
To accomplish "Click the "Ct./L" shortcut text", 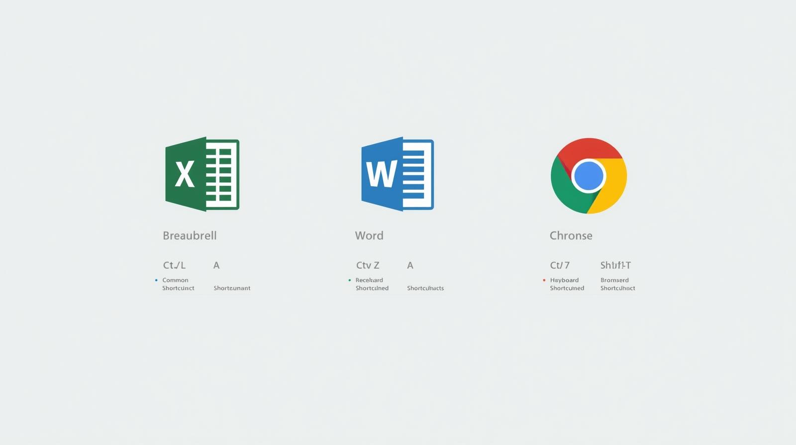I will 174,265.
